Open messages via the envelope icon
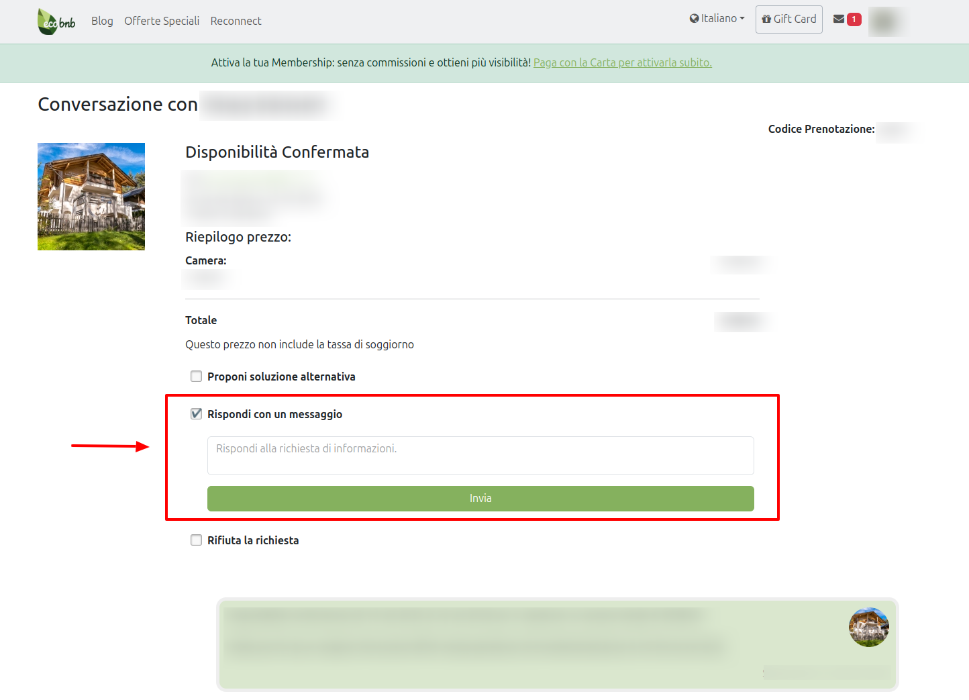969x700 pixels. tap(839, 19)
